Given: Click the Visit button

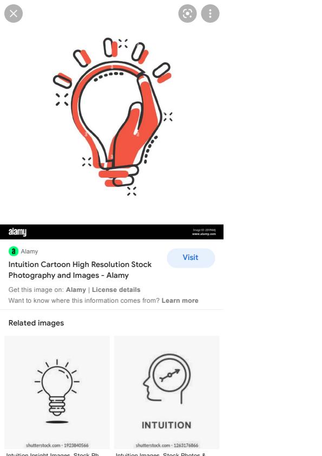Looking at the screenshot, I should coord(190,258).
